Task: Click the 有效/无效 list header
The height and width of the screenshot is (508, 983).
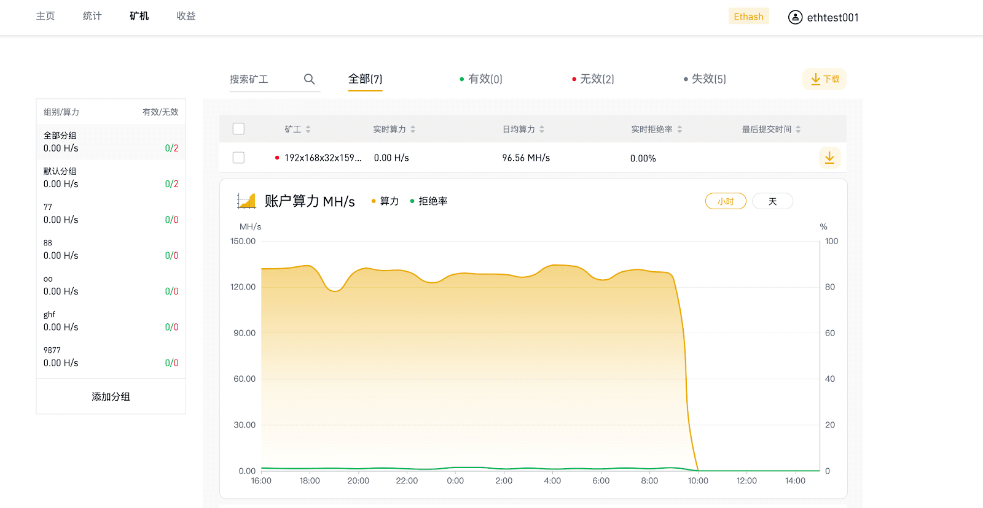Action: tap(160, 112)
